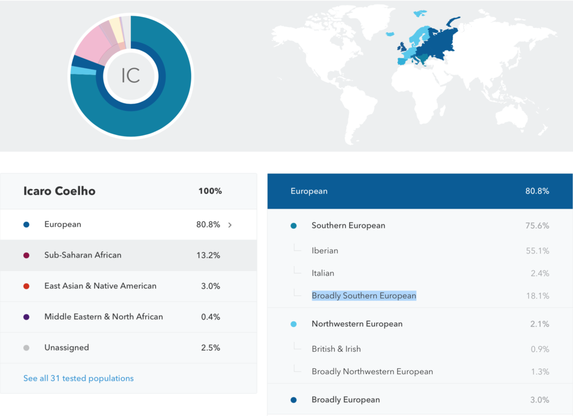Select the Iberian sub-region row
Viewport: 573px width, 416px height.
325,251
